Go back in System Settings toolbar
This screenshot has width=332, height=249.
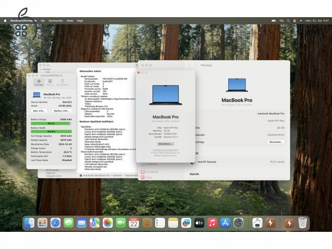pos(189,65)
